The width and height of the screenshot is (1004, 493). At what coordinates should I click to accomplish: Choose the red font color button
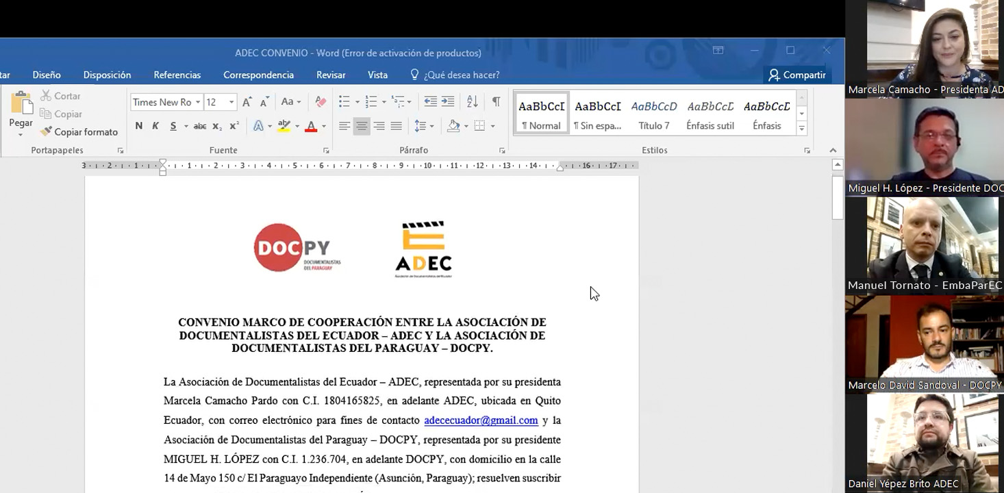311,126
